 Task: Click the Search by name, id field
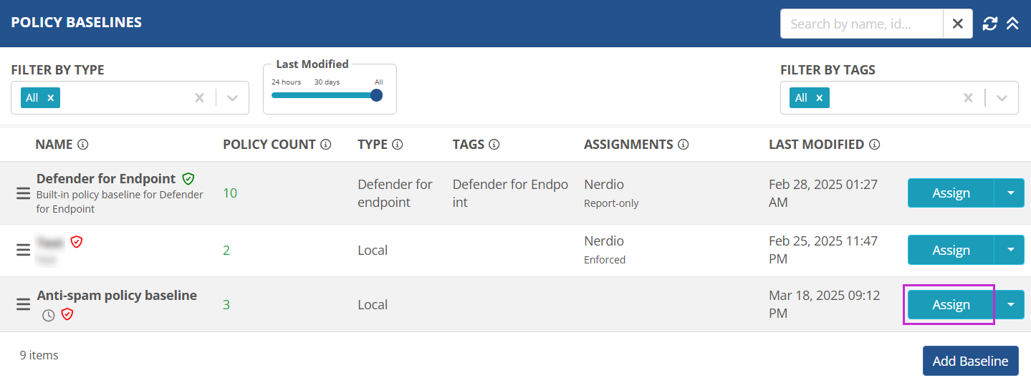point(862,24)
